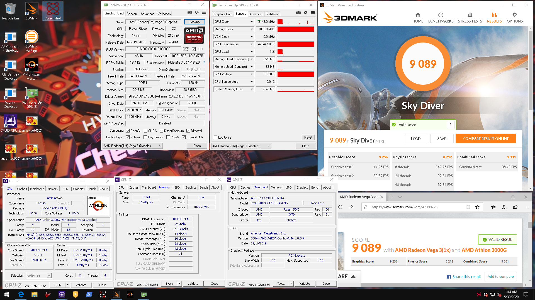Toggle the DirectML checkbox
Viewport: 535px width, 300px height.
pos(188,131)
